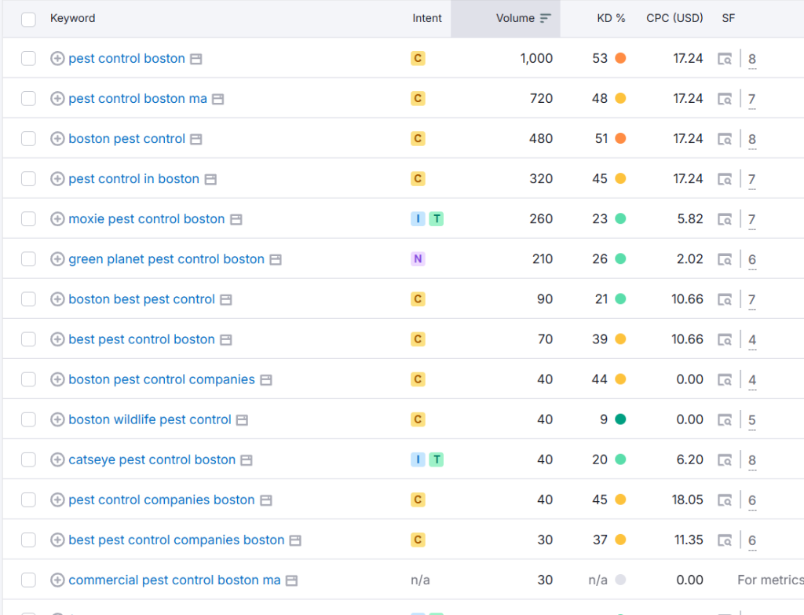Viewport: 804px width, 615px height.
Task: Click the plus icon beside 'pest control boston'
Action: (57, 59)
